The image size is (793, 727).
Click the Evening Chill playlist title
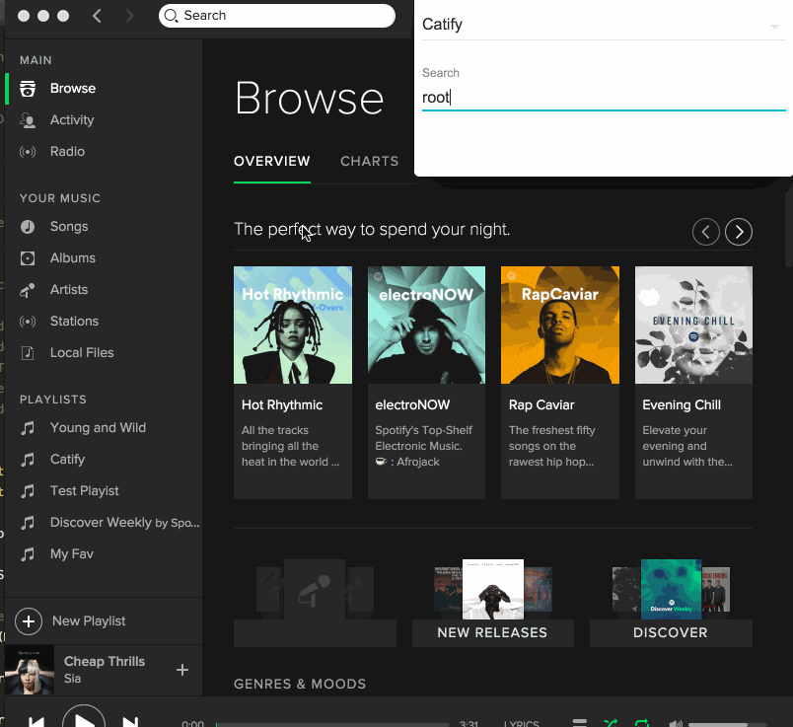(x=682, y=404)
